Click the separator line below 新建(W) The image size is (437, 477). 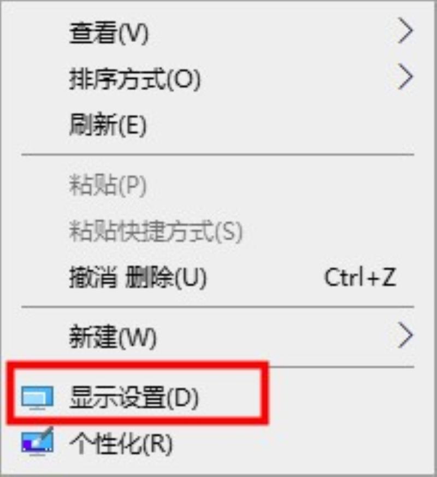pos(341,367)
